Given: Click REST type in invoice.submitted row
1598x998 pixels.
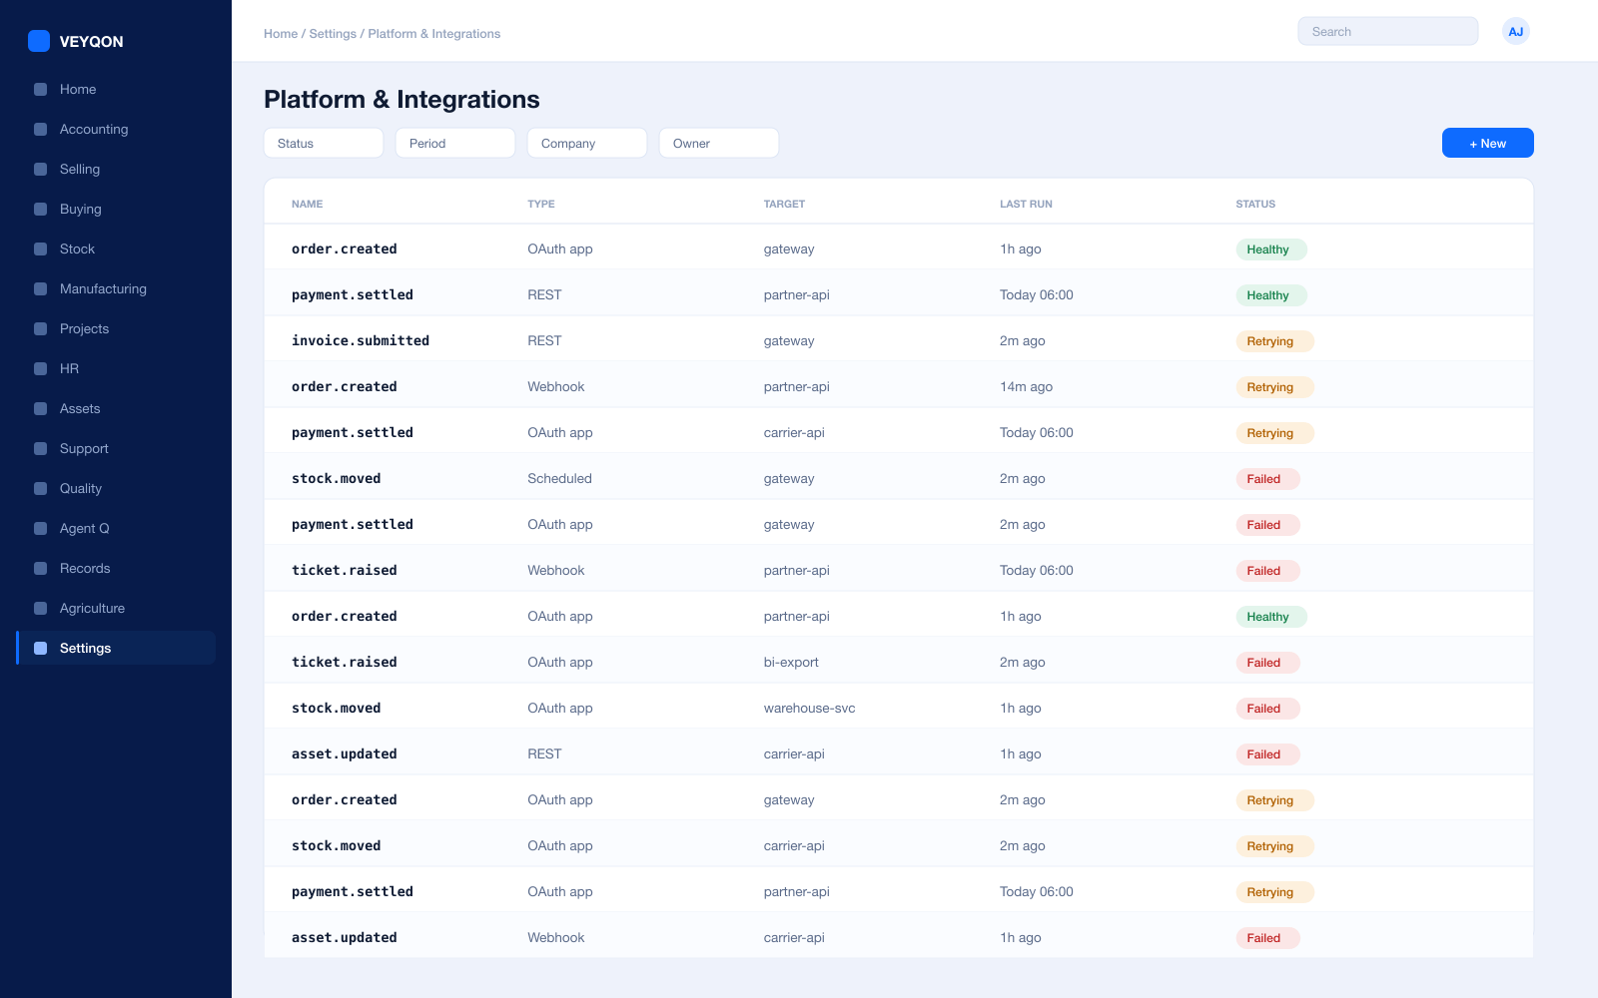Looking at the screenshot, I should pyautogui.click(x=544, y=340).
